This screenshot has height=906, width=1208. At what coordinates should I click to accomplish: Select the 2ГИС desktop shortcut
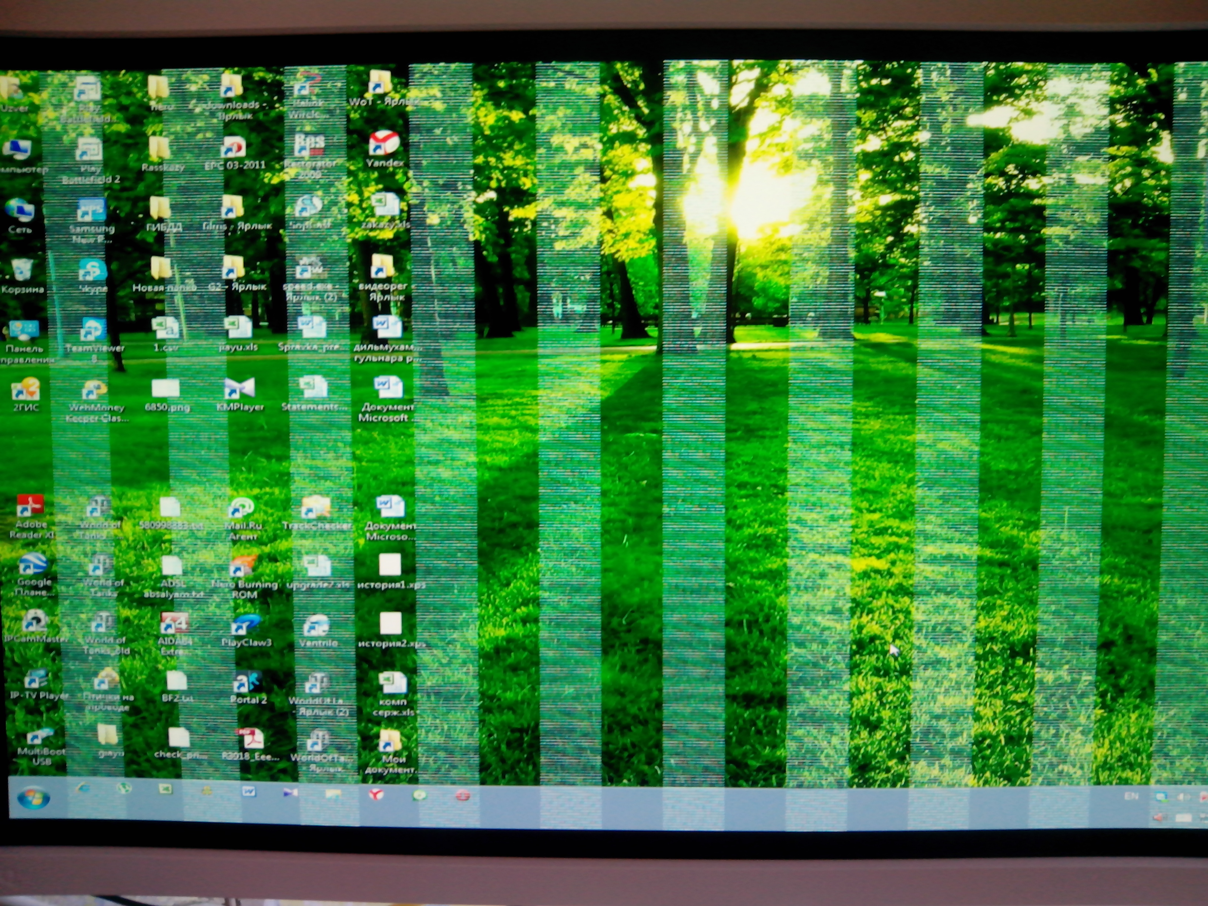(x=26, y=389)
